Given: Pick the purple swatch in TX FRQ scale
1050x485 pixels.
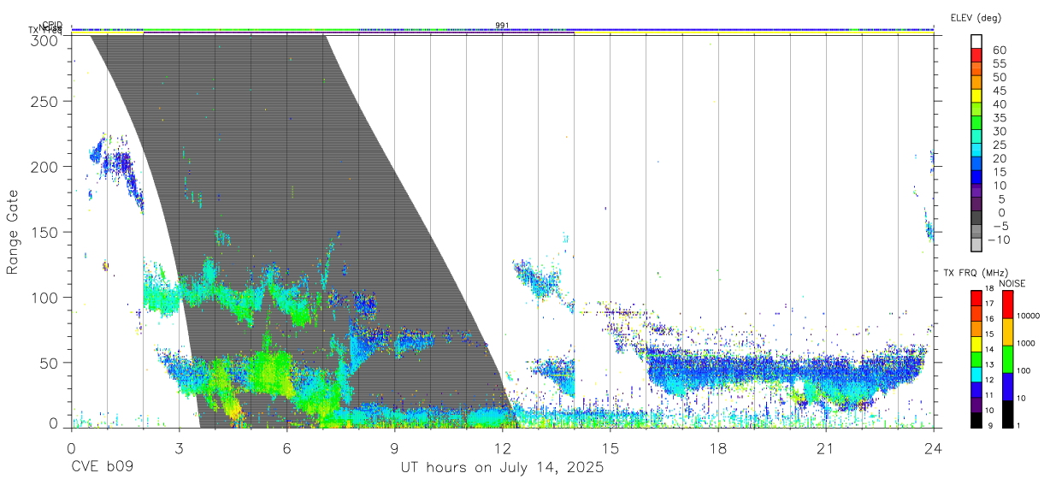Looking at the screenshot, I should (x=976, y=405).
